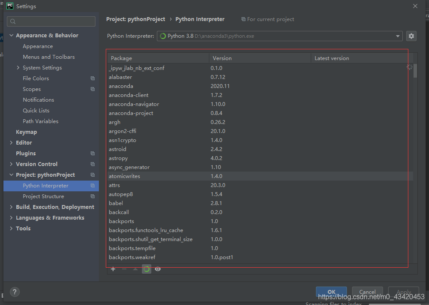Click the package list vertical scrollbar
This screenshot has height=305, width=429.
415,71
